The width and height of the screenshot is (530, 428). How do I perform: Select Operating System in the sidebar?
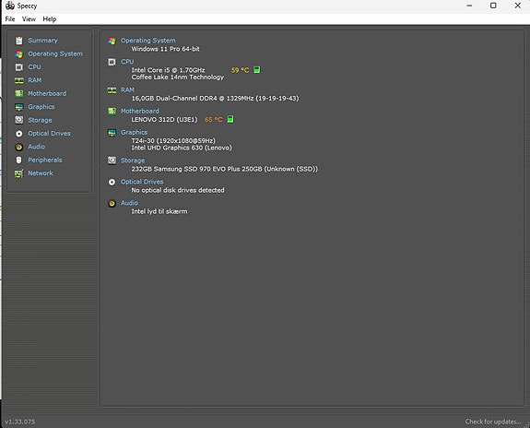(x=55, y=53)
